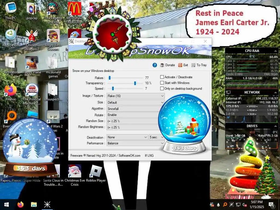
Task: Open Chicken Invaders 2 shortcut
Action: [x=32, y=40]
